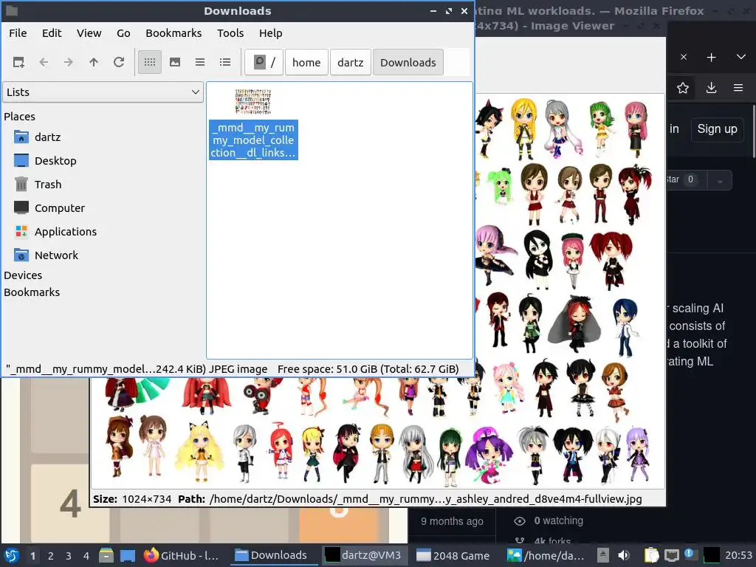756x567 pixels.
Task: Switch to workspace 3
Action: [x=68, y=556]
